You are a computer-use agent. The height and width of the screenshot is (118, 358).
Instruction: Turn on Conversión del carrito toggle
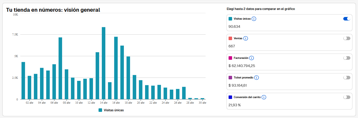(x=347, y=97)
